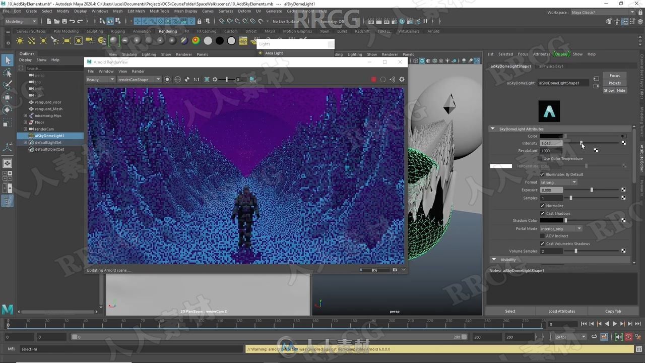
Task: Open Format latlong dropdown
Action: pyautogui.click(x=558, y=182)
